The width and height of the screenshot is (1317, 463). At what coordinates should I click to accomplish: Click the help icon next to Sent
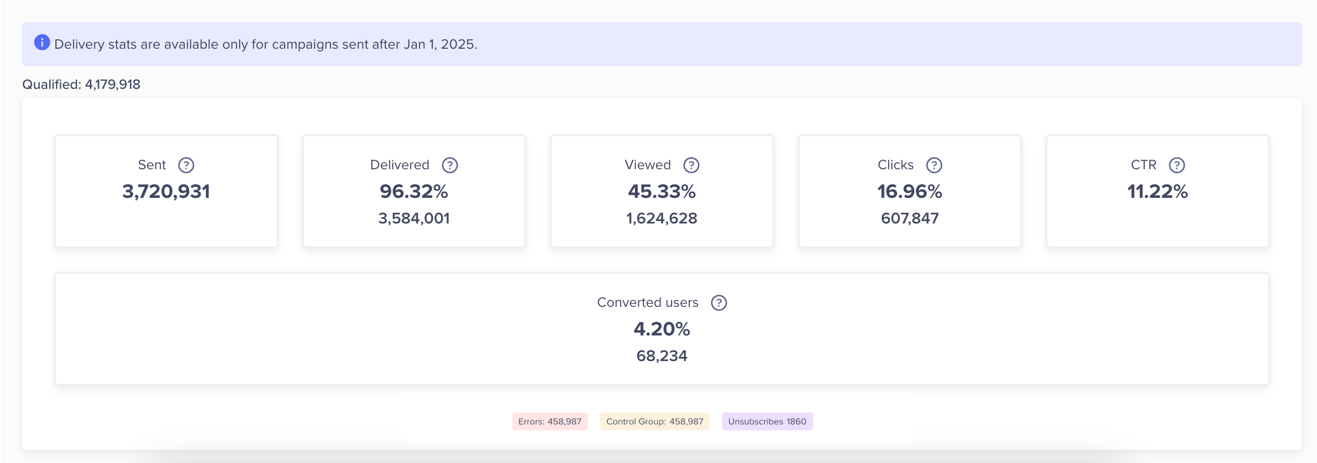pyautogui.click(x=186, y=165)
